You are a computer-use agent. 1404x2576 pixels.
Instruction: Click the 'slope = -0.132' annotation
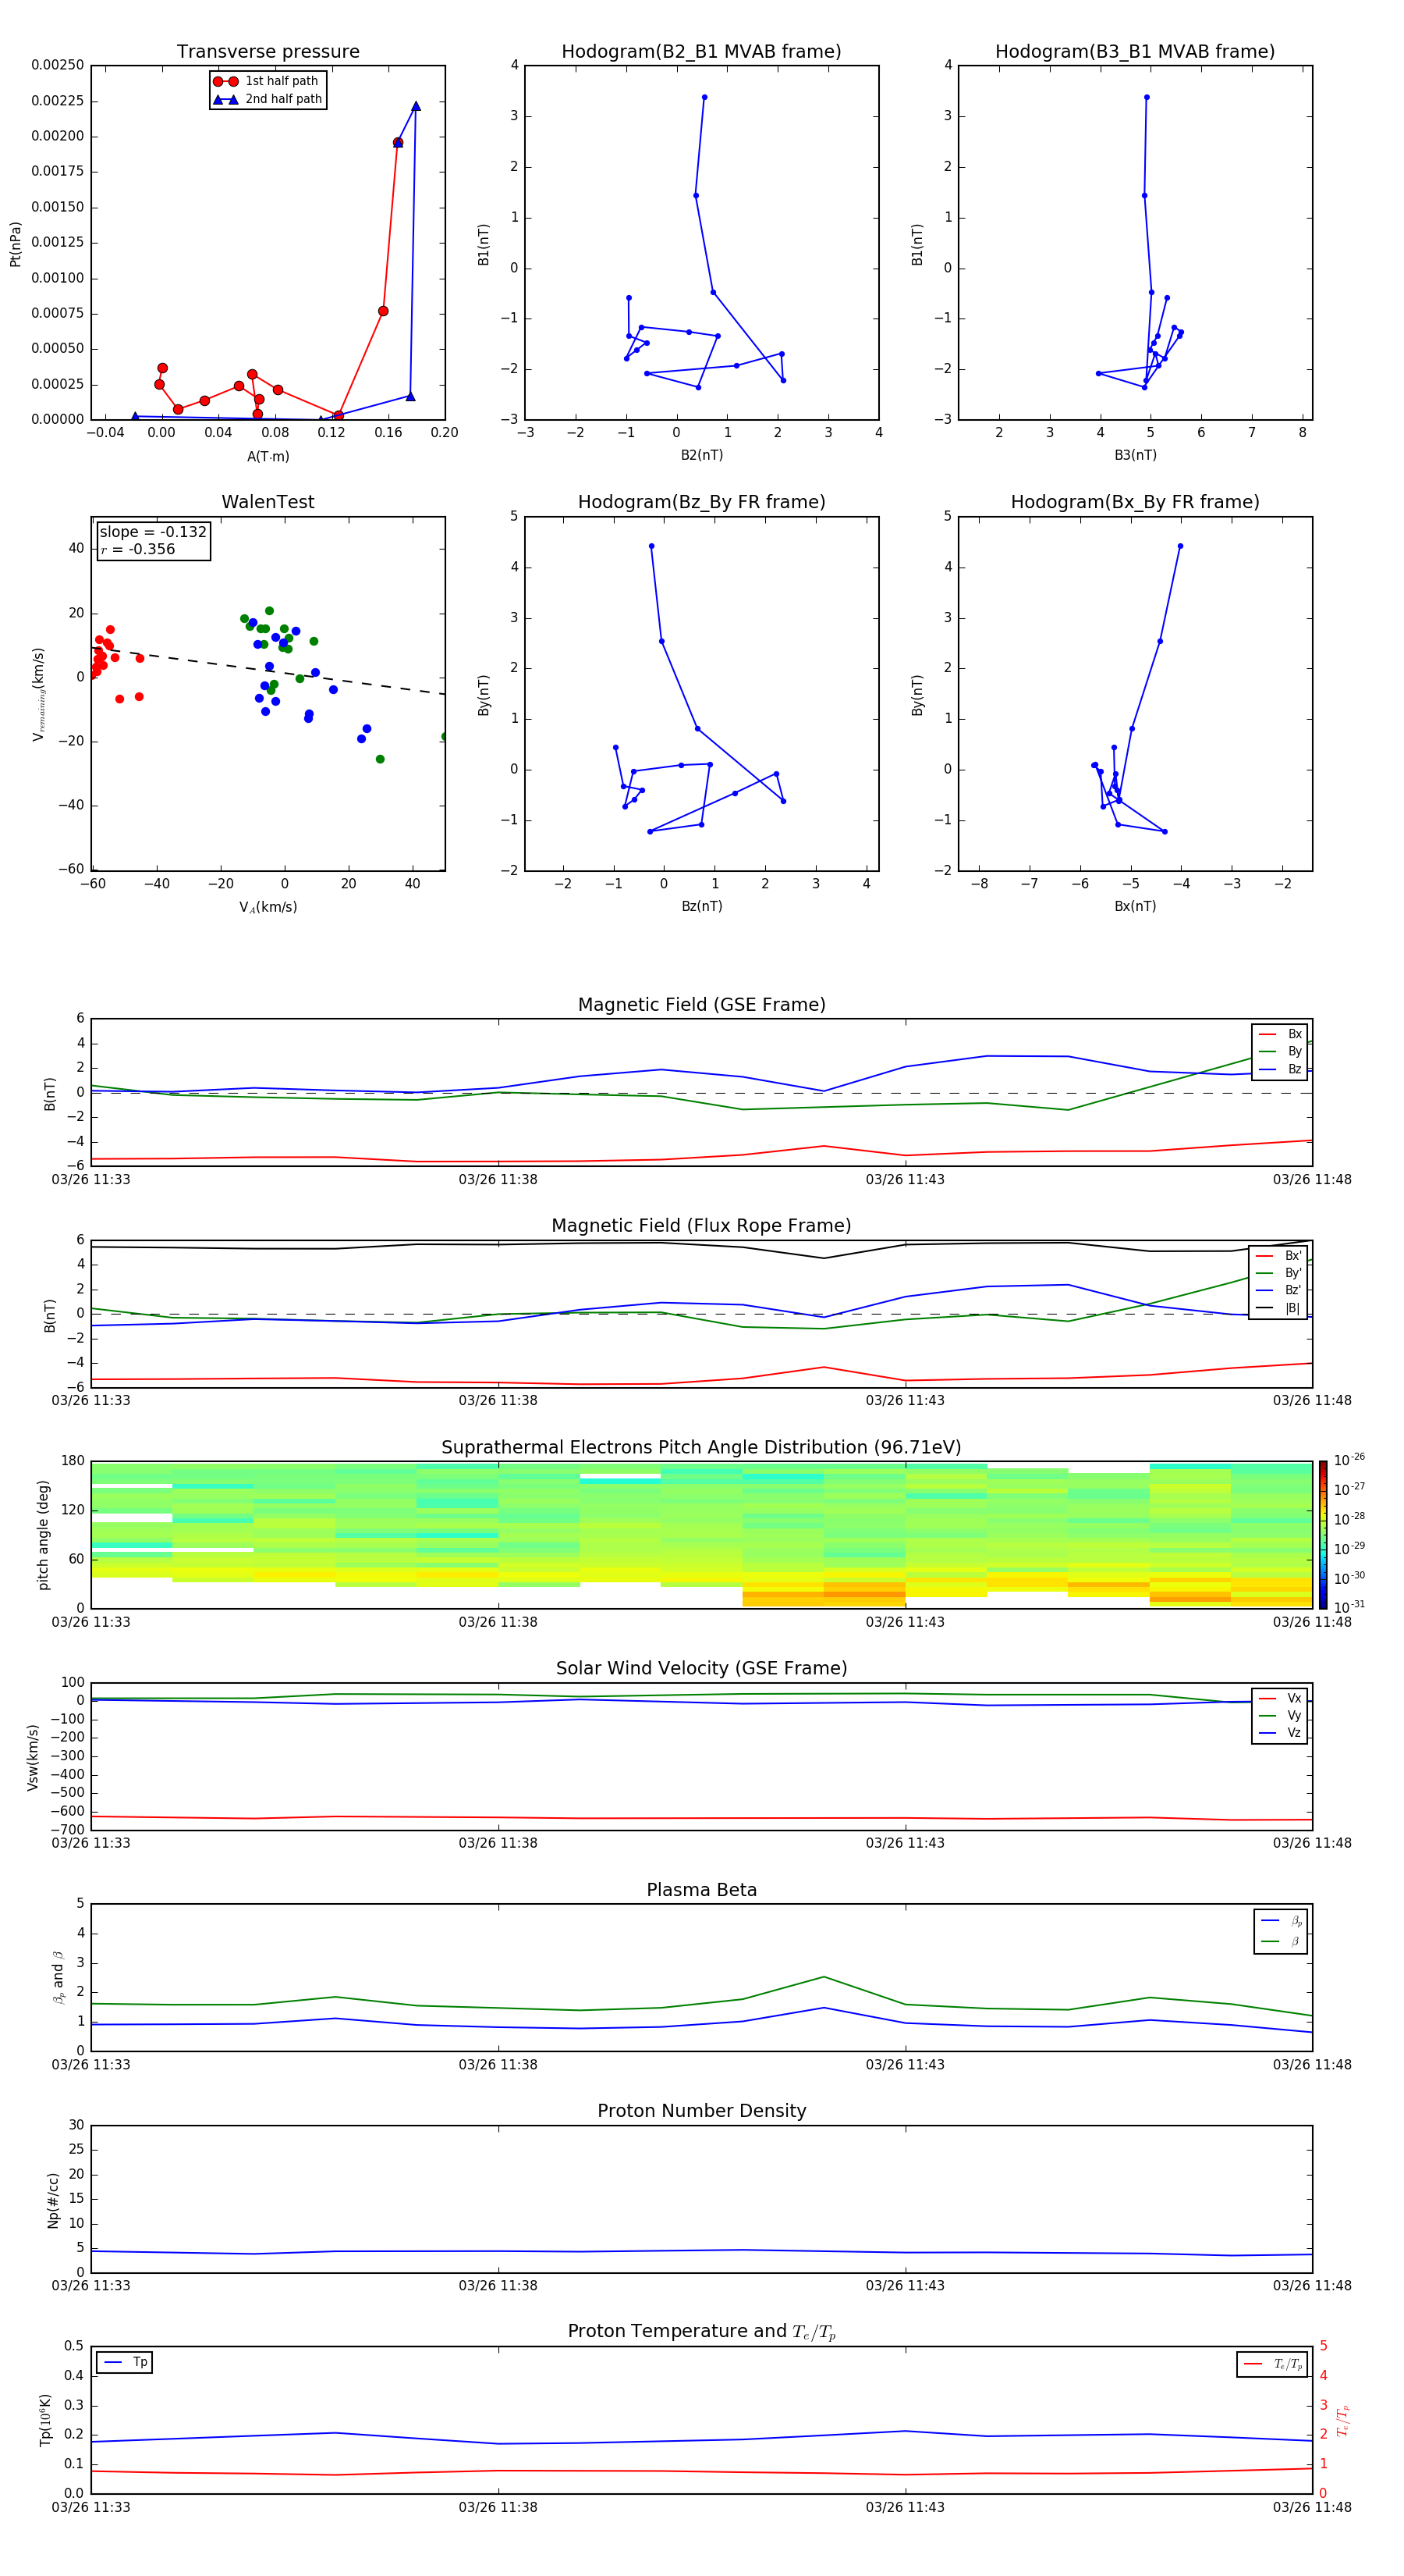(x=153, y=532)
